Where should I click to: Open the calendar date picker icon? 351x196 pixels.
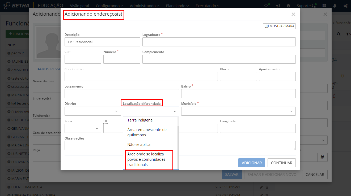(322, 157)
